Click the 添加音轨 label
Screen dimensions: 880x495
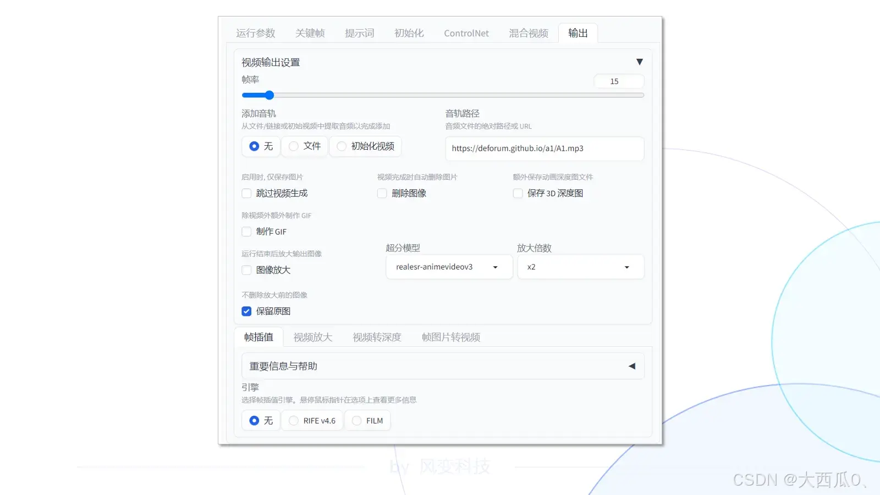(258, 113)
